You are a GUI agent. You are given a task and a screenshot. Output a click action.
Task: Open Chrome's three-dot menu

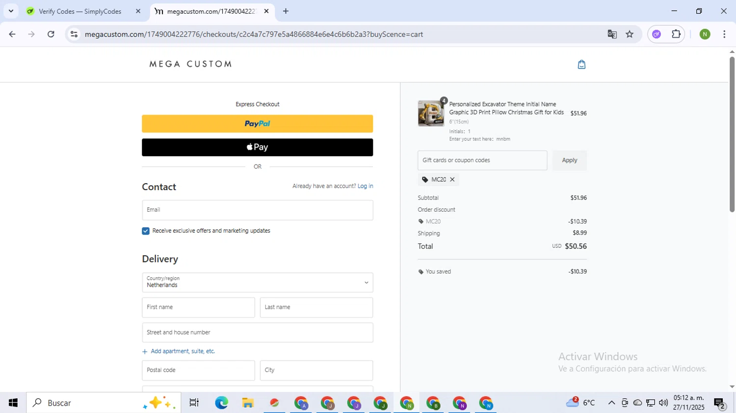[724, 34]
